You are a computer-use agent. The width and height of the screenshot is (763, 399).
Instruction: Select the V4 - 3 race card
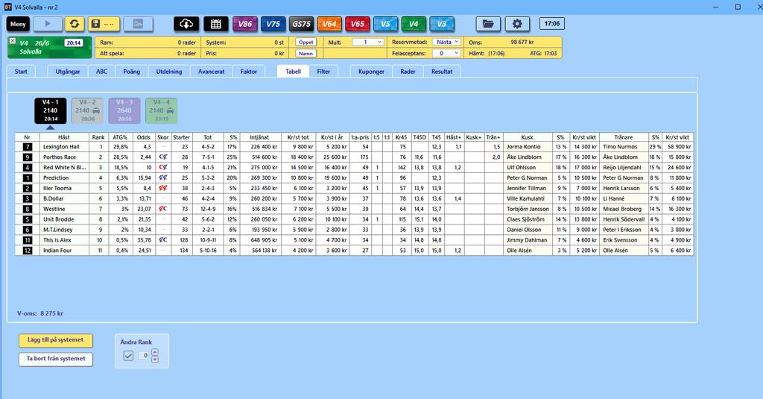124,110
